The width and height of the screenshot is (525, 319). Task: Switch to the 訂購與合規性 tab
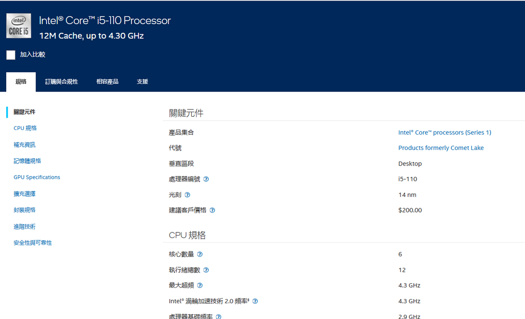coord(62,81)
